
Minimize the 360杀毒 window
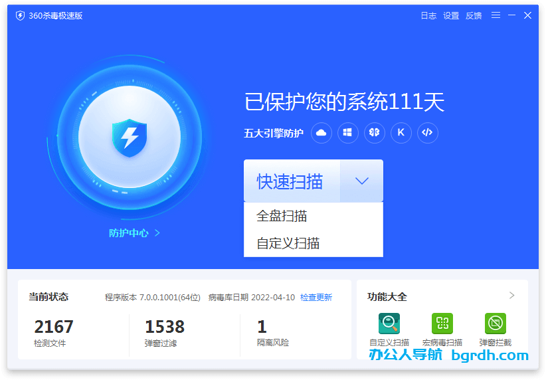click(511, 15)
